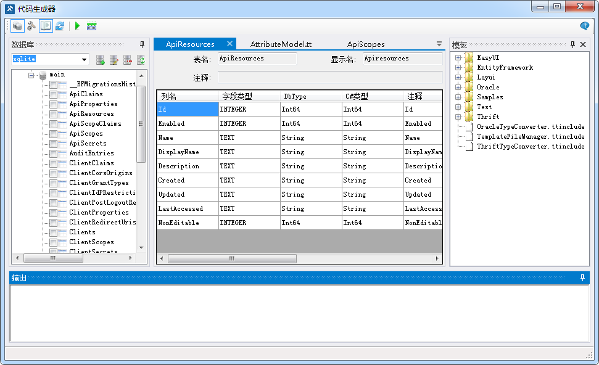Click the ThriftTypeConverter.ttinclude file icon
This screenshot has height=365, width=599.
[x=469, y=147]
